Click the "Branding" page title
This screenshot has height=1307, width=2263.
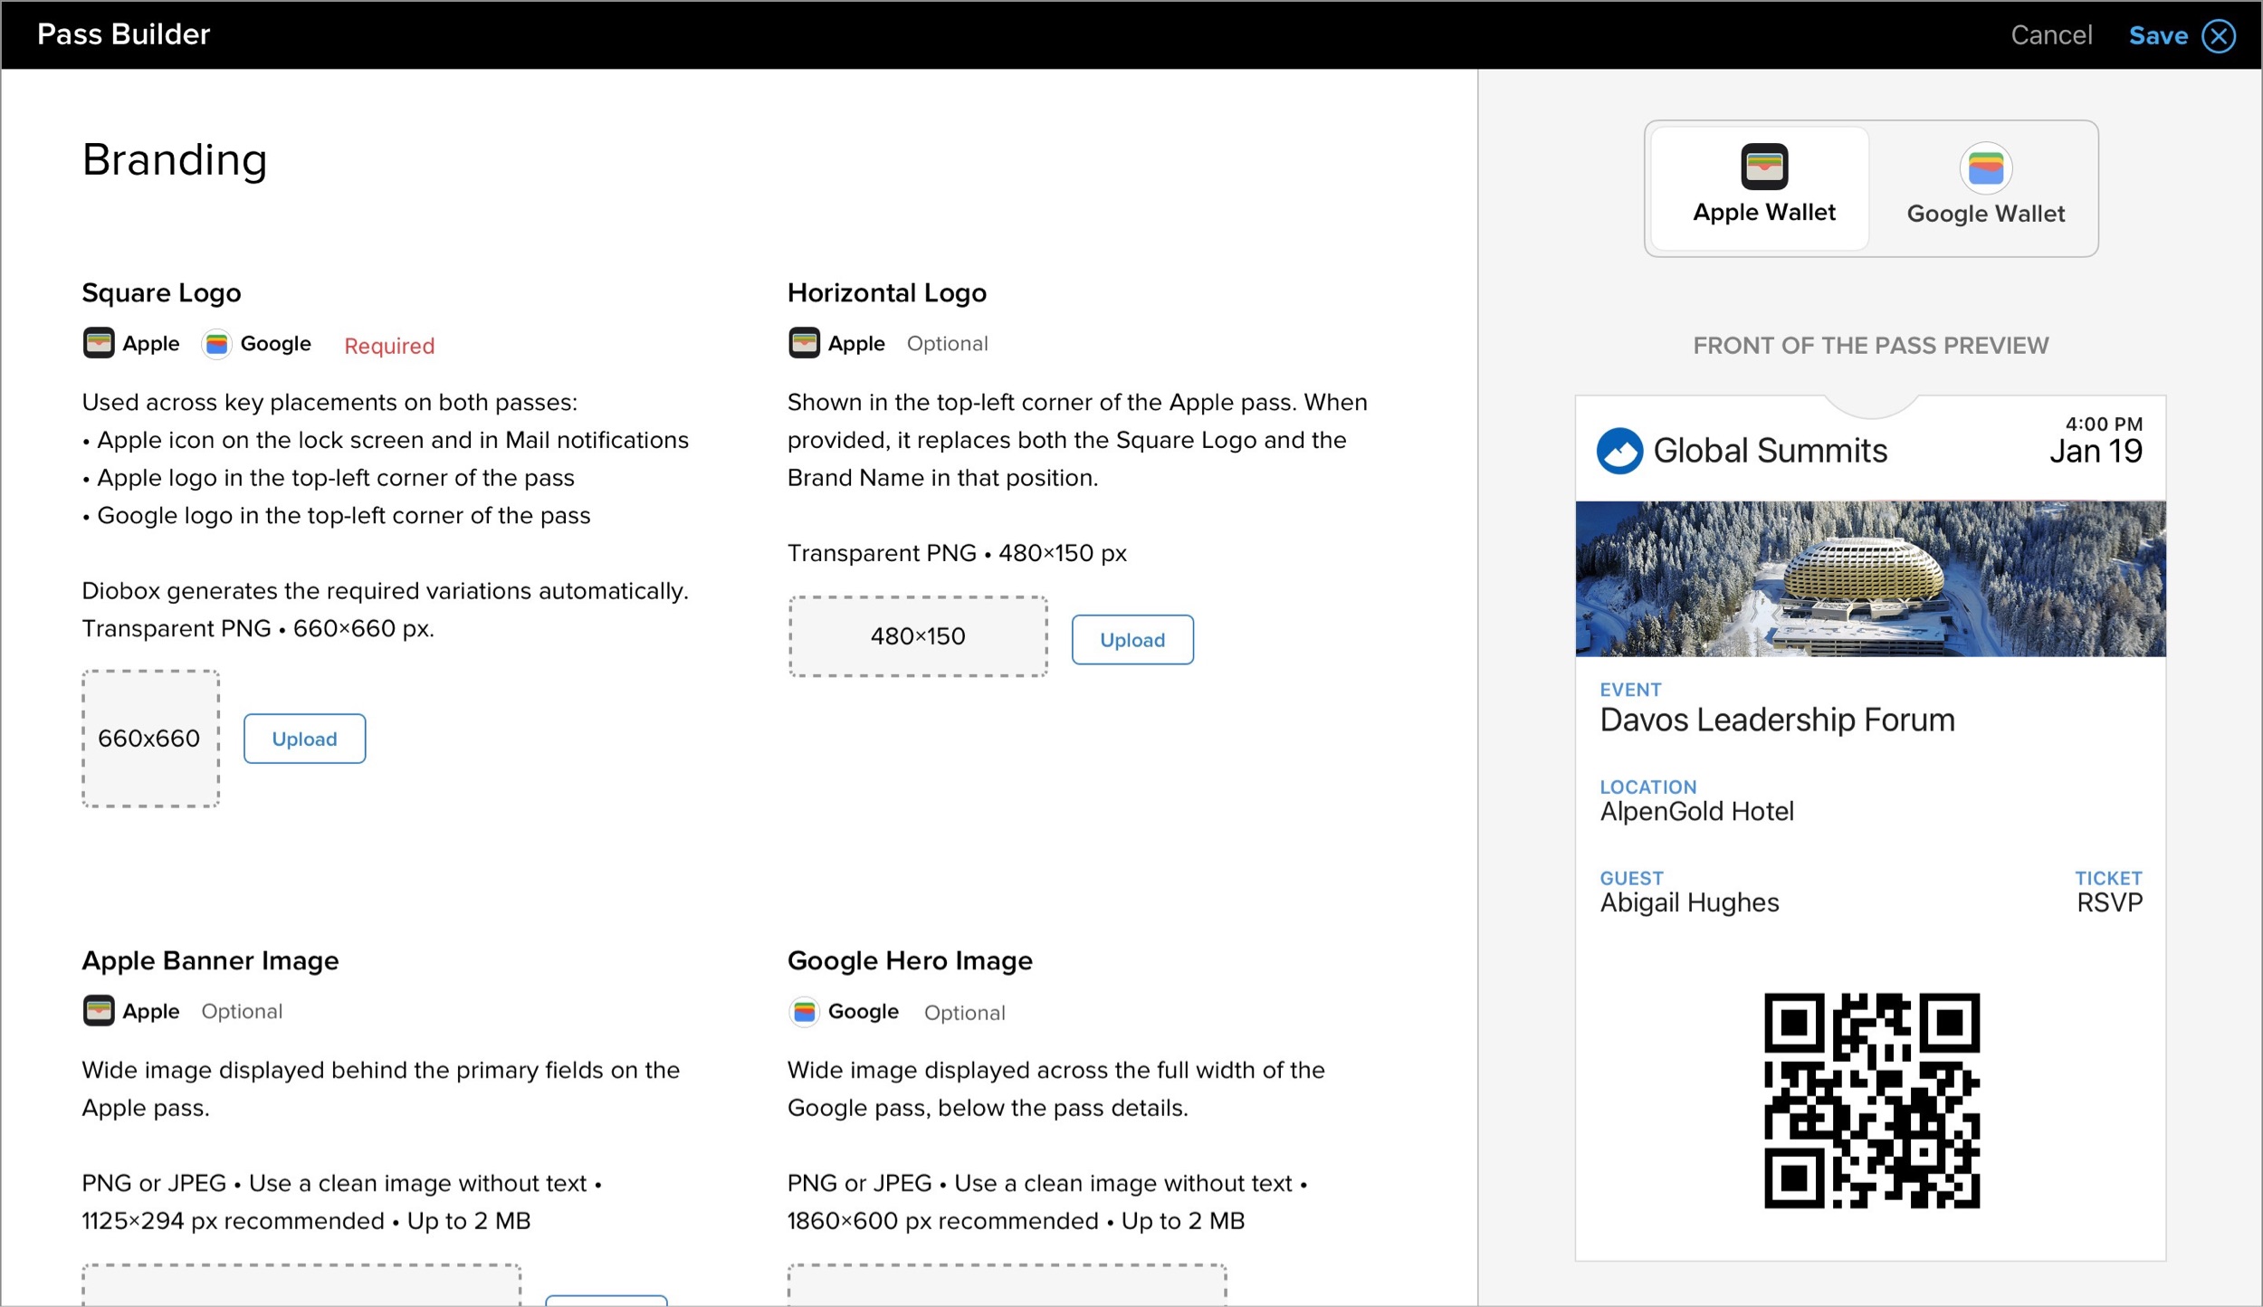(175, 161)
